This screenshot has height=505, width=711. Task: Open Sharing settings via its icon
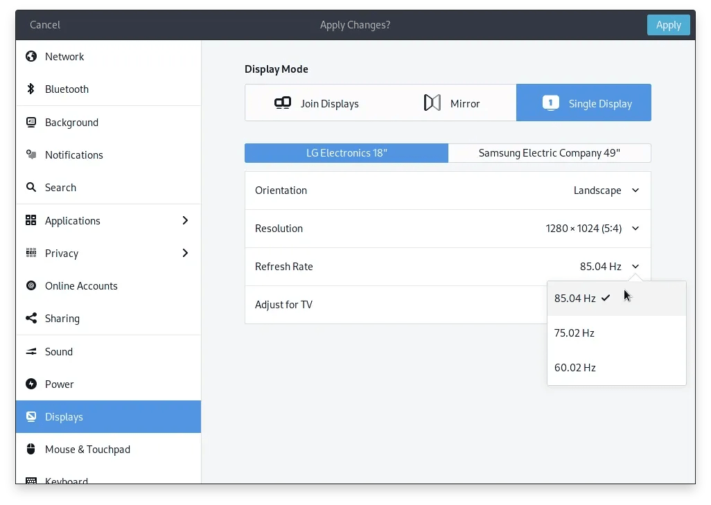pyautogui.click(x=30, y=318)
